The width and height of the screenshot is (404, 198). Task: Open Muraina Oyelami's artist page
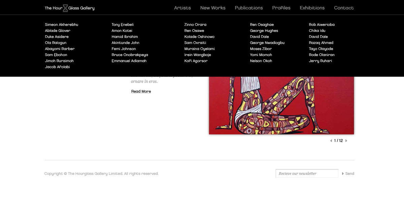point(200,49)
